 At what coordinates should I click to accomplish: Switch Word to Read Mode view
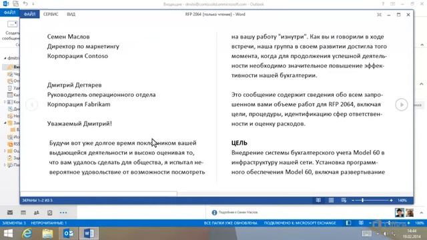point(318,200)
